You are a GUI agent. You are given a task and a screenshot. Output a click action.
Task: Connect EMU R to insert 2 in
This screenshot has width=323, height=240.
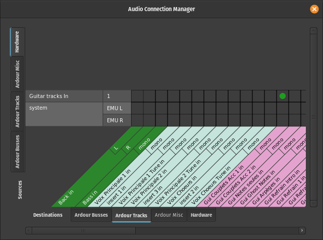(x=258, y=120)
